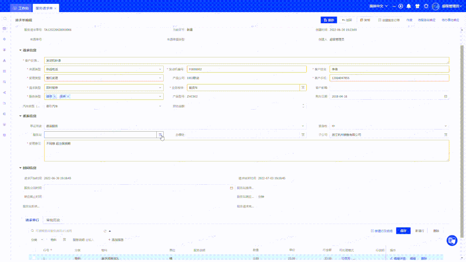Screen dimensions: 466x262
Task: Click the play circle icon in header
Action: [400, 6]
